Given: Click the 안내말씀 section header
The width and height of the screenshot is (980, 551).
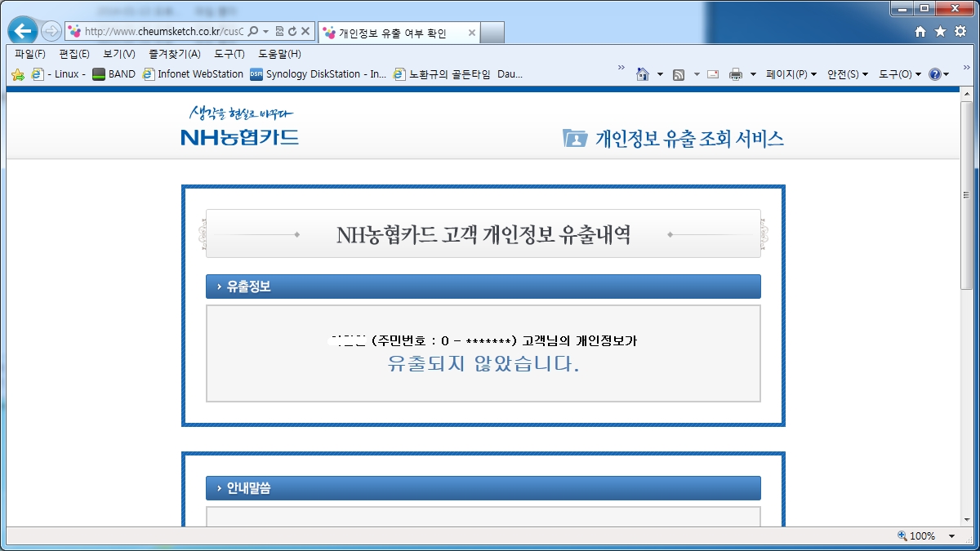Looking at the screenshot, I should point(483,488).
